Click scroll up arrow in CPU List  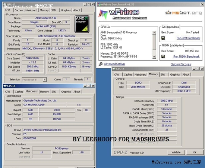154,33
